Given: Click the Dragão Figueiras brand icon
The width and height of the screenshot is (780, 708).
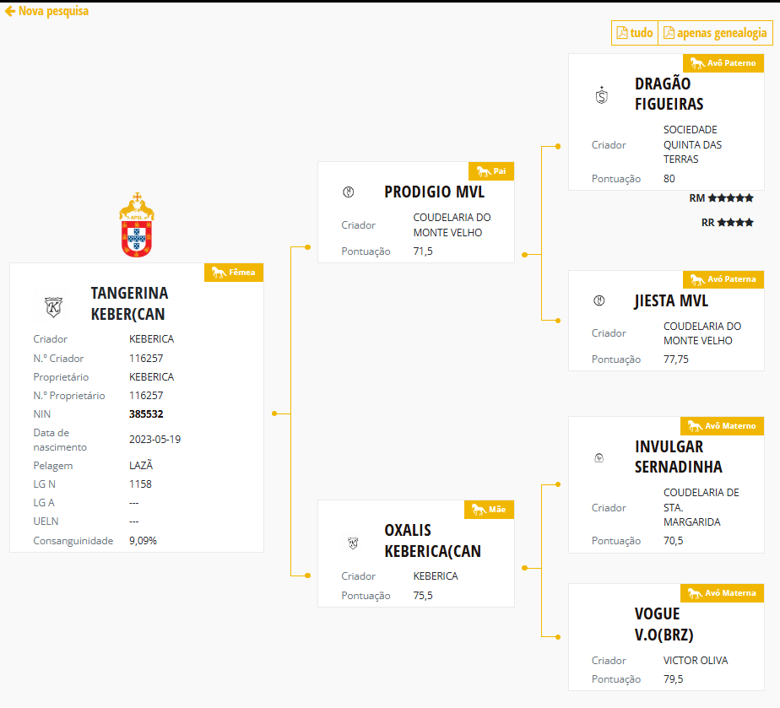Looking at the screenshot, I should [601, 95].
